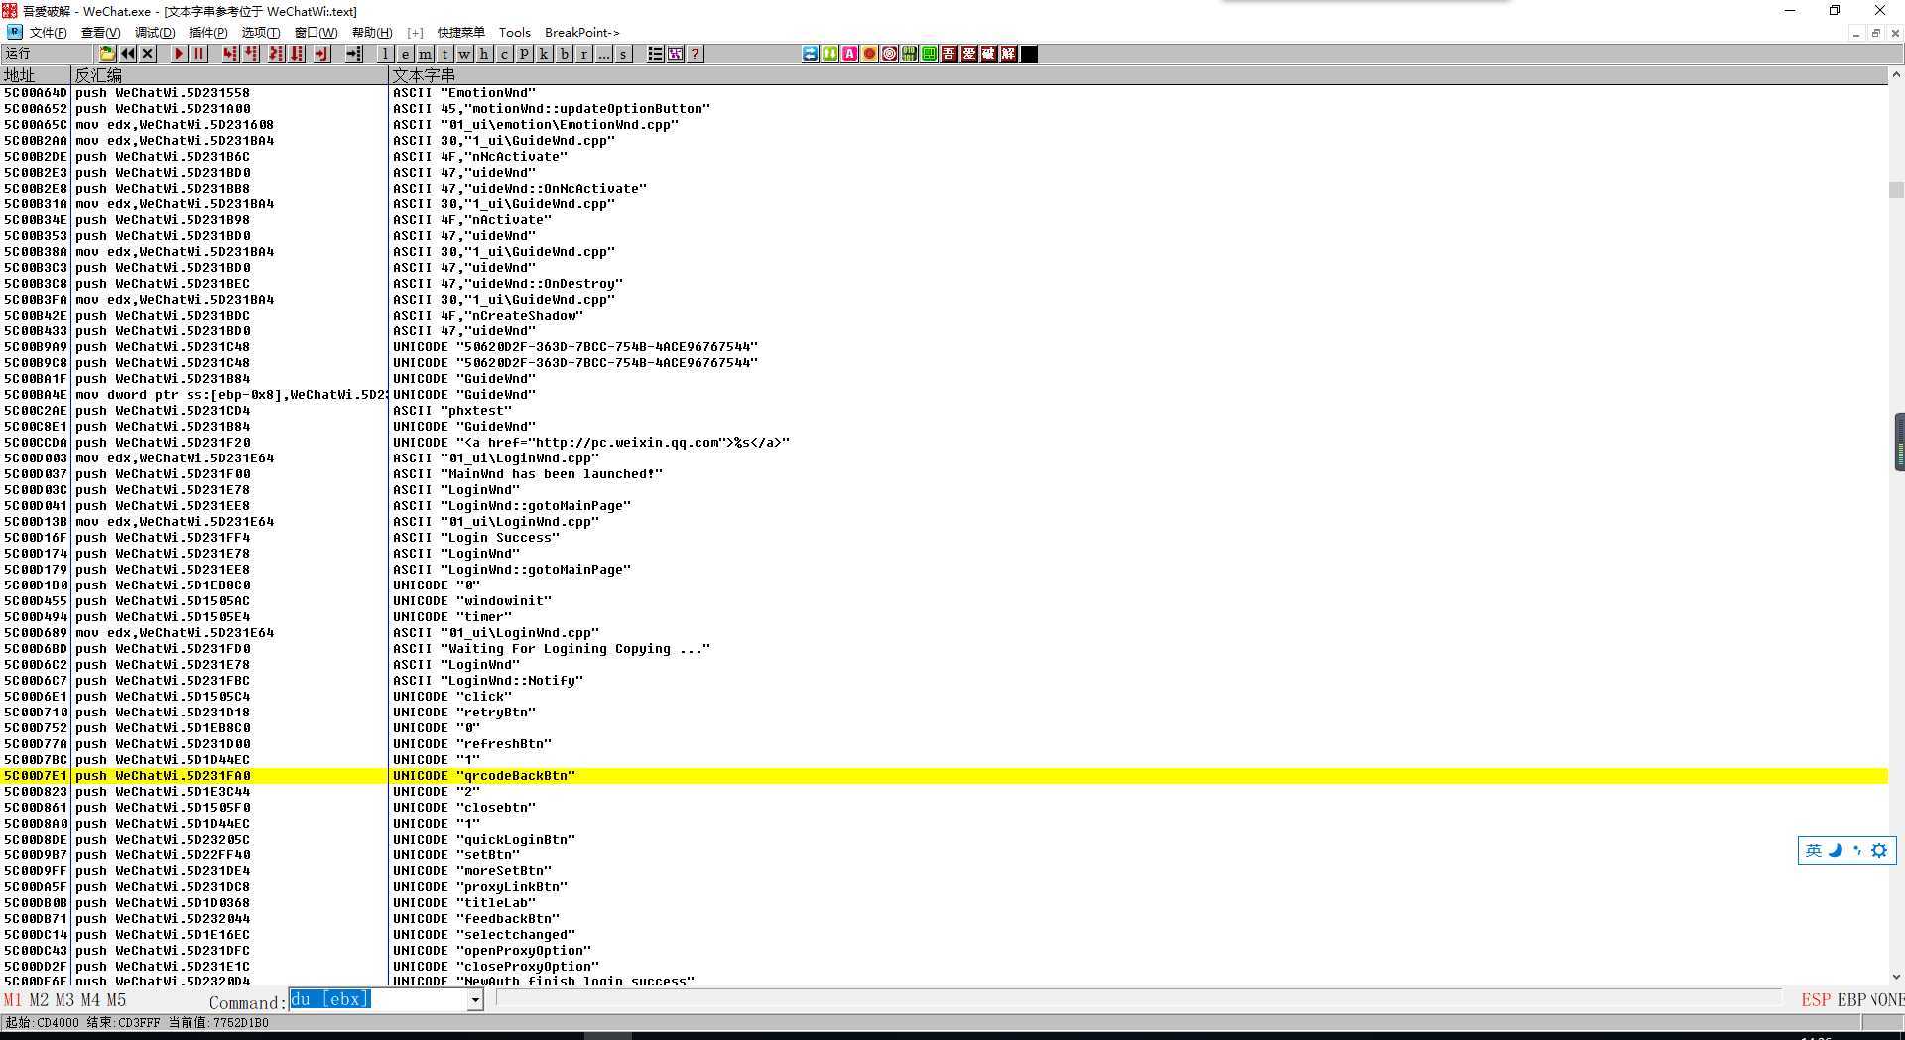
Task: Click the green binary digits plugin icon
Action: click(910, 54)
